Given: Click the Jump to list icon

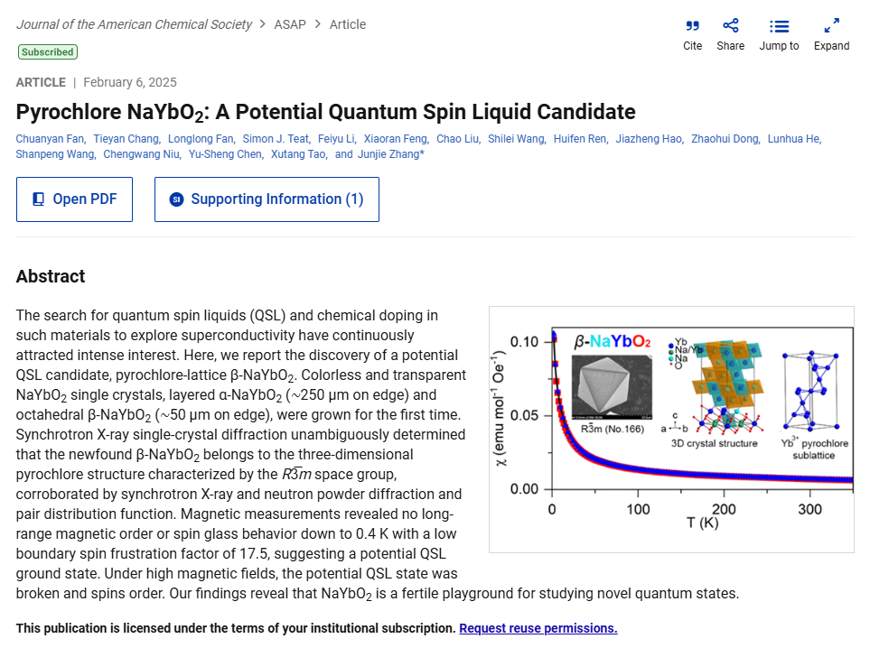Looking at the screenshot, I should (779, 26).
